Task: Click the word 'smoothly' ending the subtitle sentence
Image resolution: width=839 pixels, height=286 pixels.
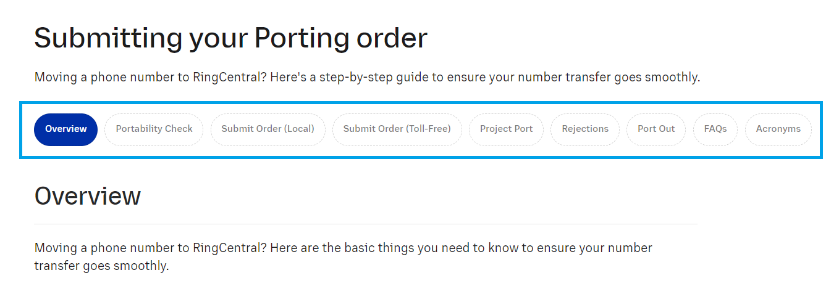Action: tap(673, 78)
